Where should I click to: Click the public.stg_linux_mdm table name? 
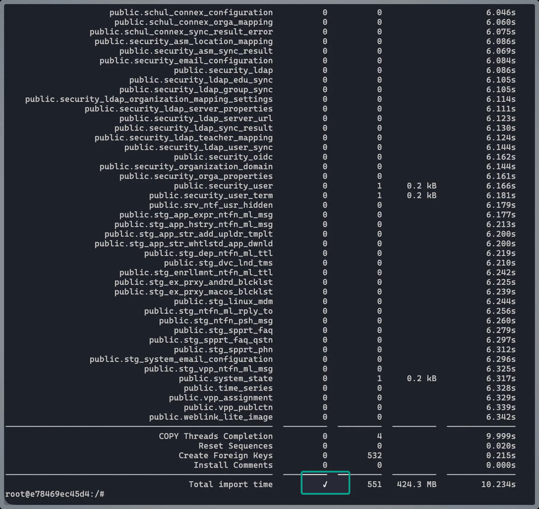pyautogui.click(x=223, y=301)
